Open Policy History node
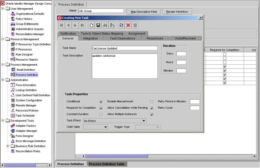260x168 pixels. pyautogui.click(x=24, y=19)
